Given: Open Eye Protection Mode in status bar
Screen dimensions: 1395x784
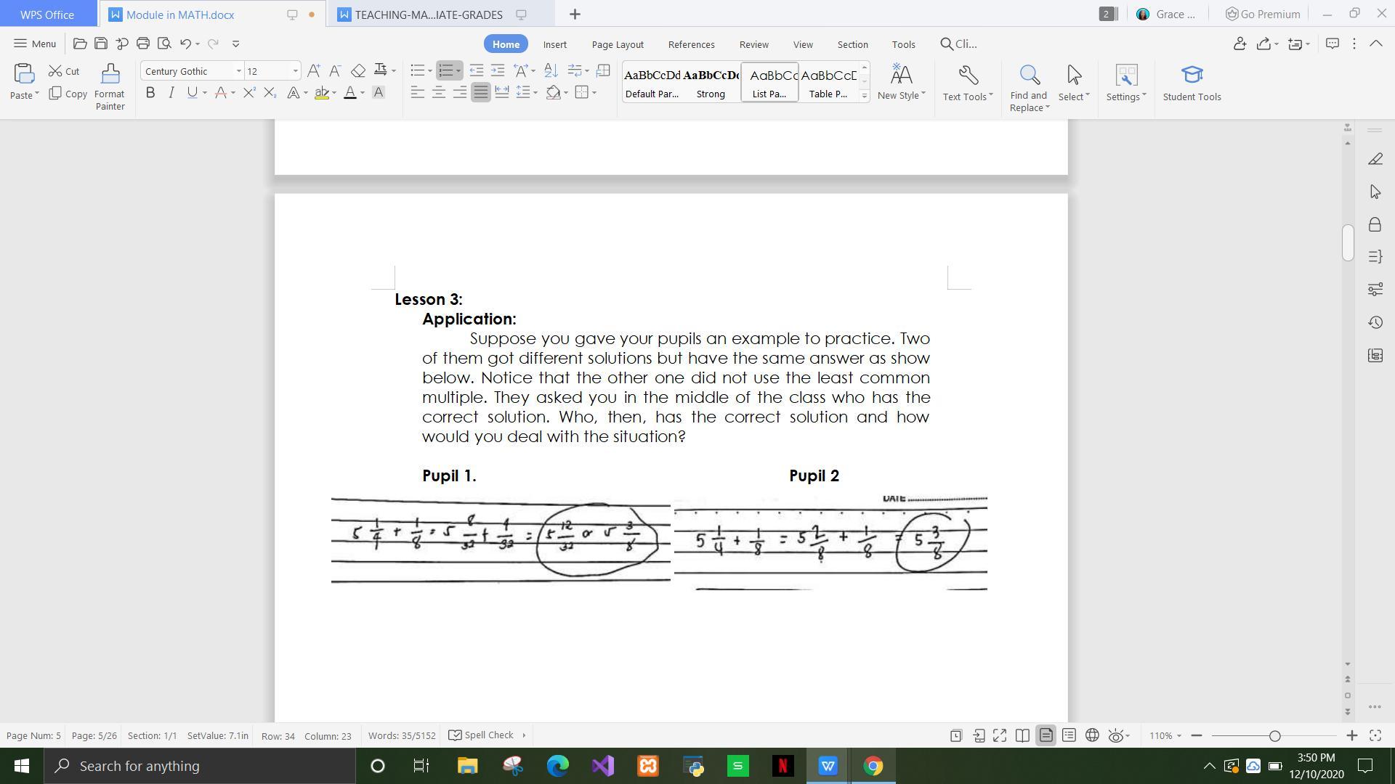Looking at the screenshot, I should coord(1117,735).
